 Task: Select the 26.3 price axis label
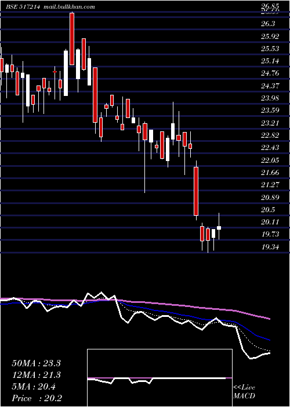click(x=268, y=24)
